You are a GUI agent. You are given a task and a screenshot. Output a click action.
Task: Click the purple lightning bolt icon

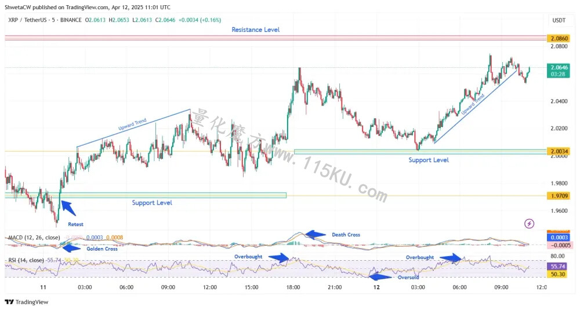(x=530, y=224)
